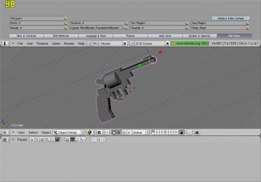The height and width of the screenshot is (182, 261).
Task: Delete the SCE:Scene with X button
Action: click(x=168, y=43)
